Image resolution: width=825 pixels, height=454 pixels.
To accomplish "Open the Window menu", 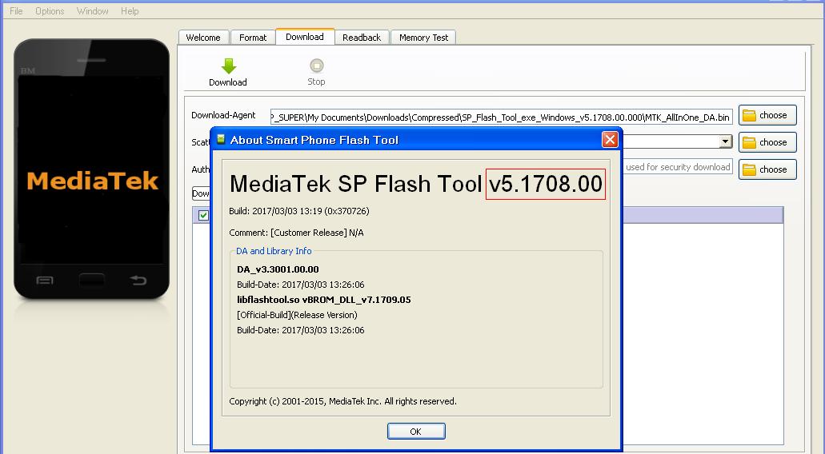I will 93,11.
